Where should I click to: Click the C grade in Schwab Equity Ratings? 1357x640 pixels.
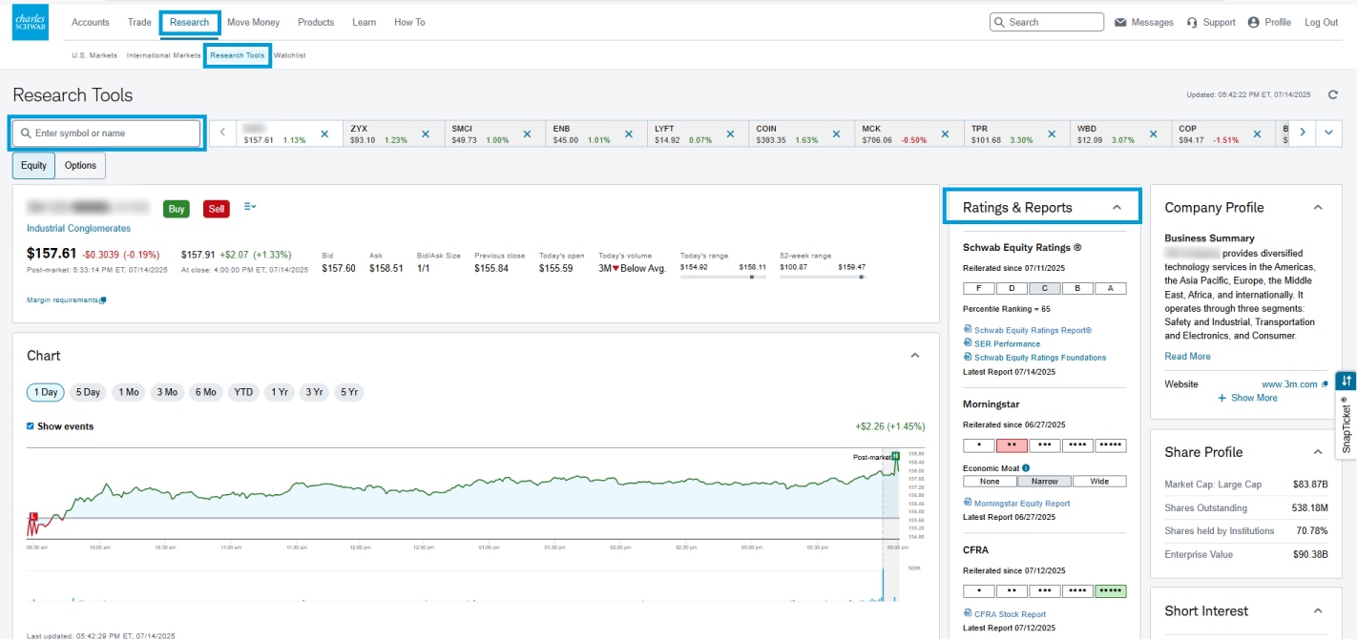pyautogui.click(x=1045, y=288)
